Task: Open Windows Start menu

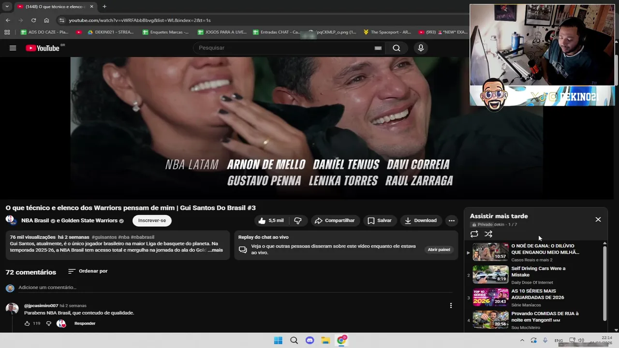Action: [x=278, y=340]
